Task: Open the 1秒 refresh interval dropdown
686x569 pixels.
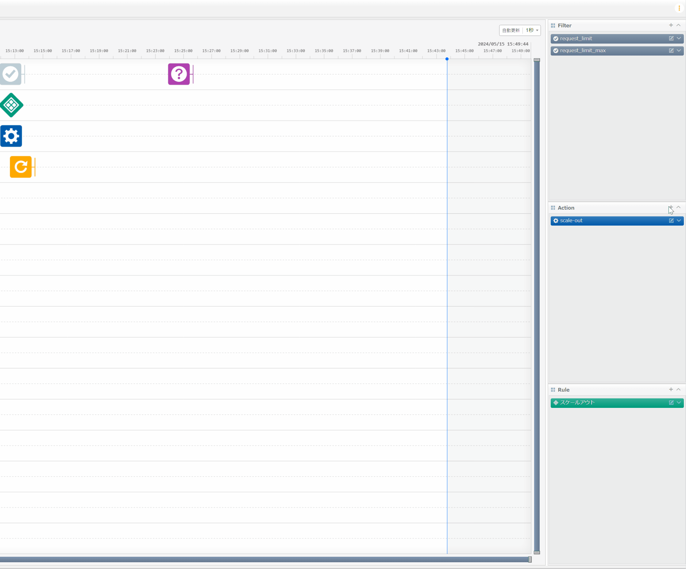Action: (532, 30)
